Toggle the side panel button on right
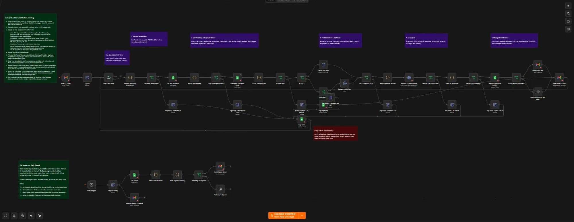This screenshot has height=222, width=574. click(568, 29)
